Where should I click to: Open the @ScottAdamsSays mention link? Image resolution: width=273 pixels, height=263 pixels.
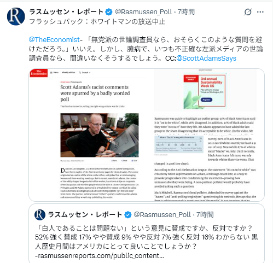[x=206, y=59]
